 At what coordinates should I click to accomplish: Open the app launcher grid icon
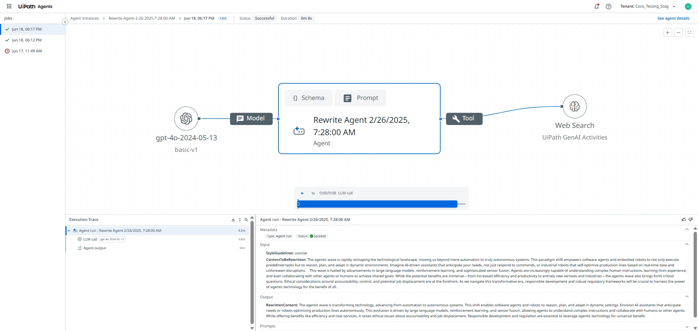(x=9, y=6)
